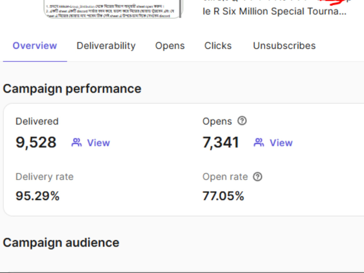Click the Campaign audience heading
The image size is (364, 273).
pos(61,243)
